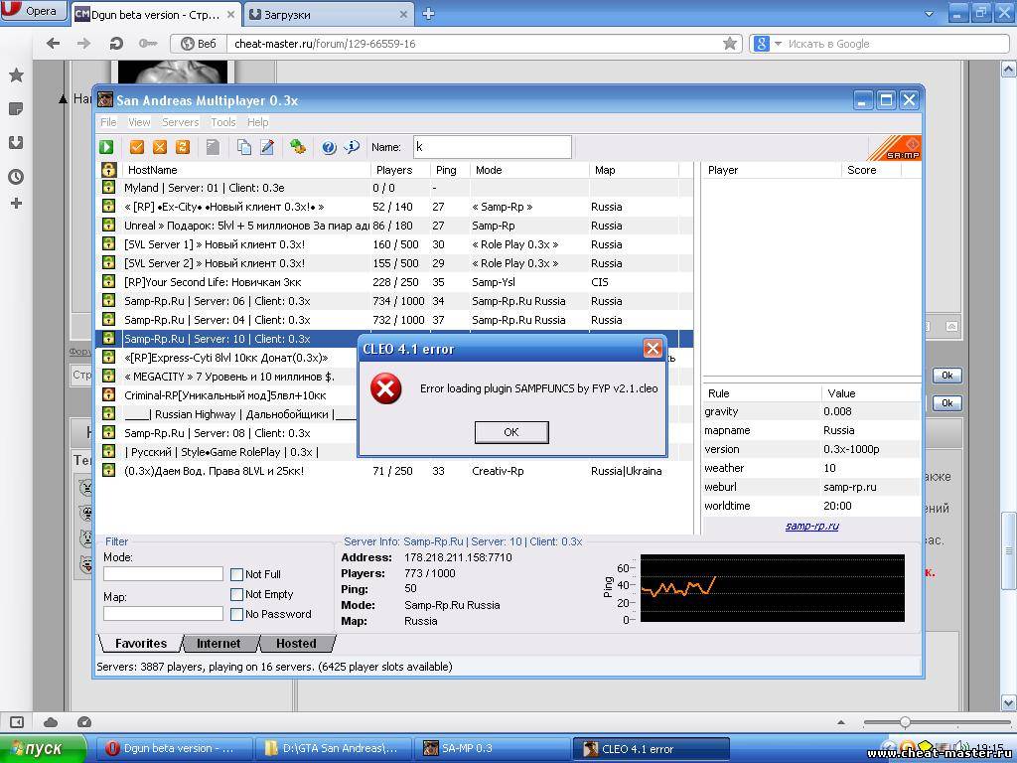Toggle the Not Full filter checkbox

coord(236,575)
